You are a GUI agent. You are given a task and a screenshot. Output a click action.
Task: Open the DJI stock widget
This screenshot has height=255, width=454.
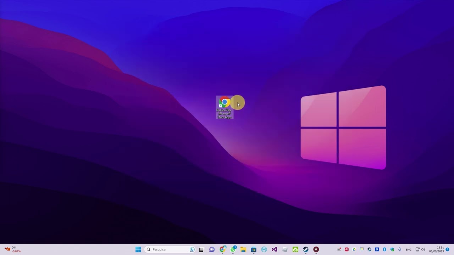pyautogui.click(x=12, y=250)
